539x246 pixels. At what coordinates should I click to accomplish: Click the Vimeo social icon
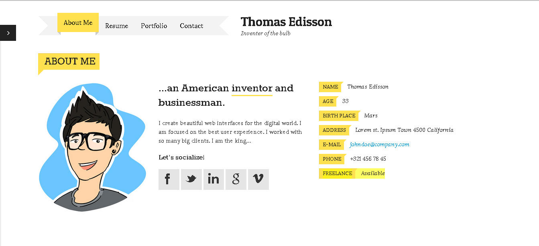pos(258,179)
